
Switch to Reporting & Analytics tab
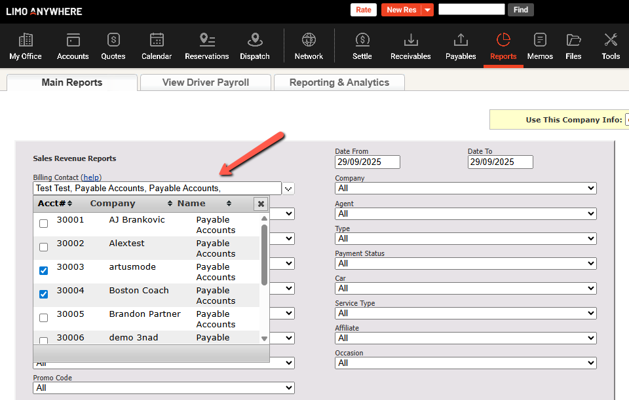[339, 82]
